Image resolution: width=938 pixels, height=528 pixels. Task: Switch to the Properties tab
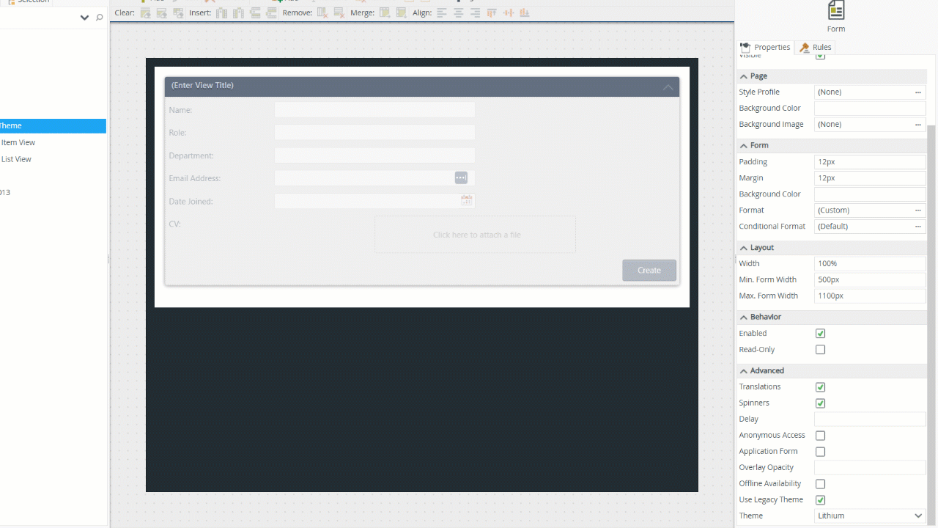pyautogui.click(x=766, y=47)
